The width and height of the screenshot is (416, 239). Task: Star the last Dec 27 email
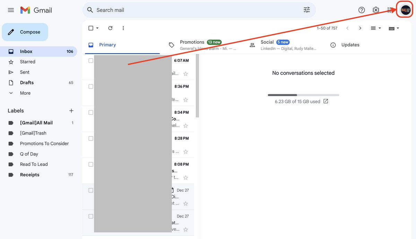pos(185,230)
